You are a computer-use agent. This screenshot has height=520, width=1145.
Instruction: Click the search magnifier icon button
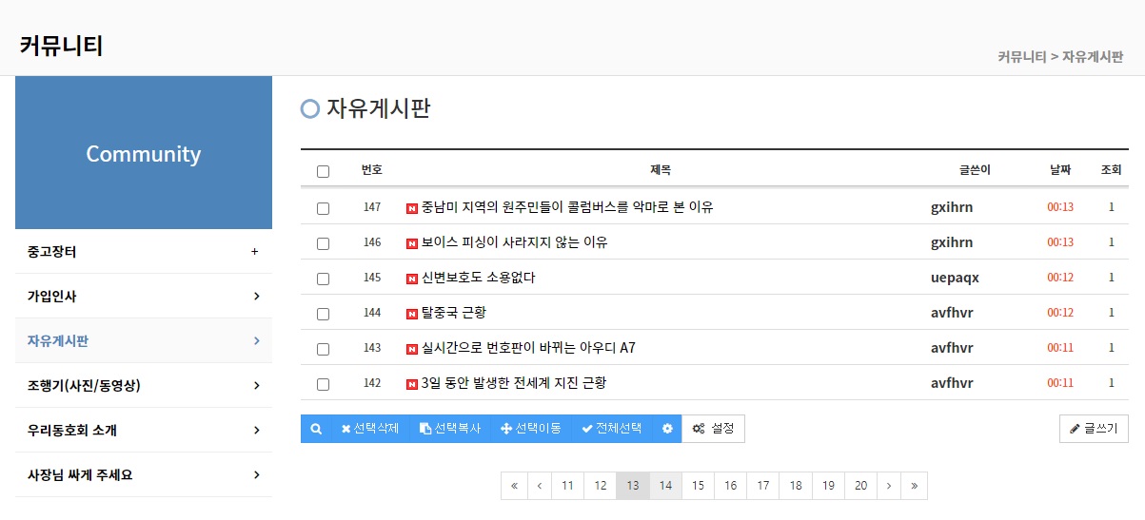click(x=316, y=429)
